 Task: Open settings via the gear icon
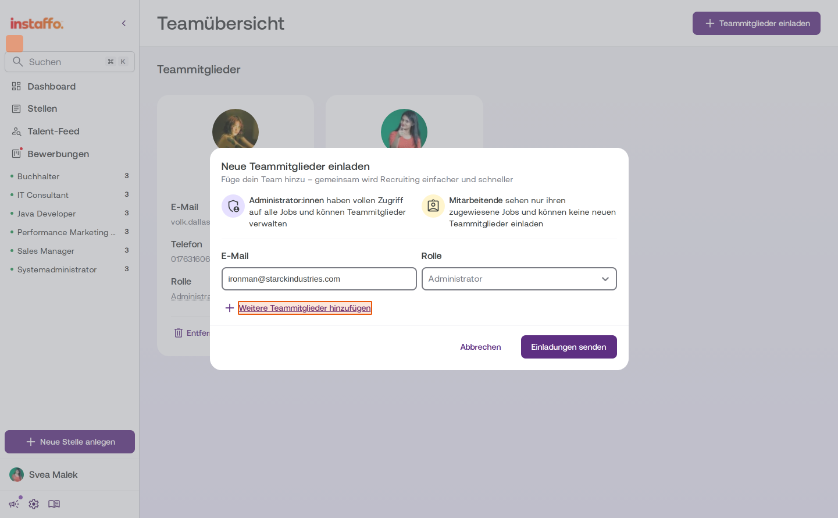point(34,504)
